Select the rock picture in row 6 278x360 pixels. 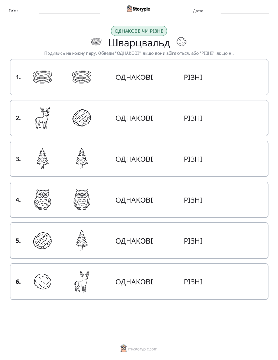pyautogui.click(x=42, y=281)
